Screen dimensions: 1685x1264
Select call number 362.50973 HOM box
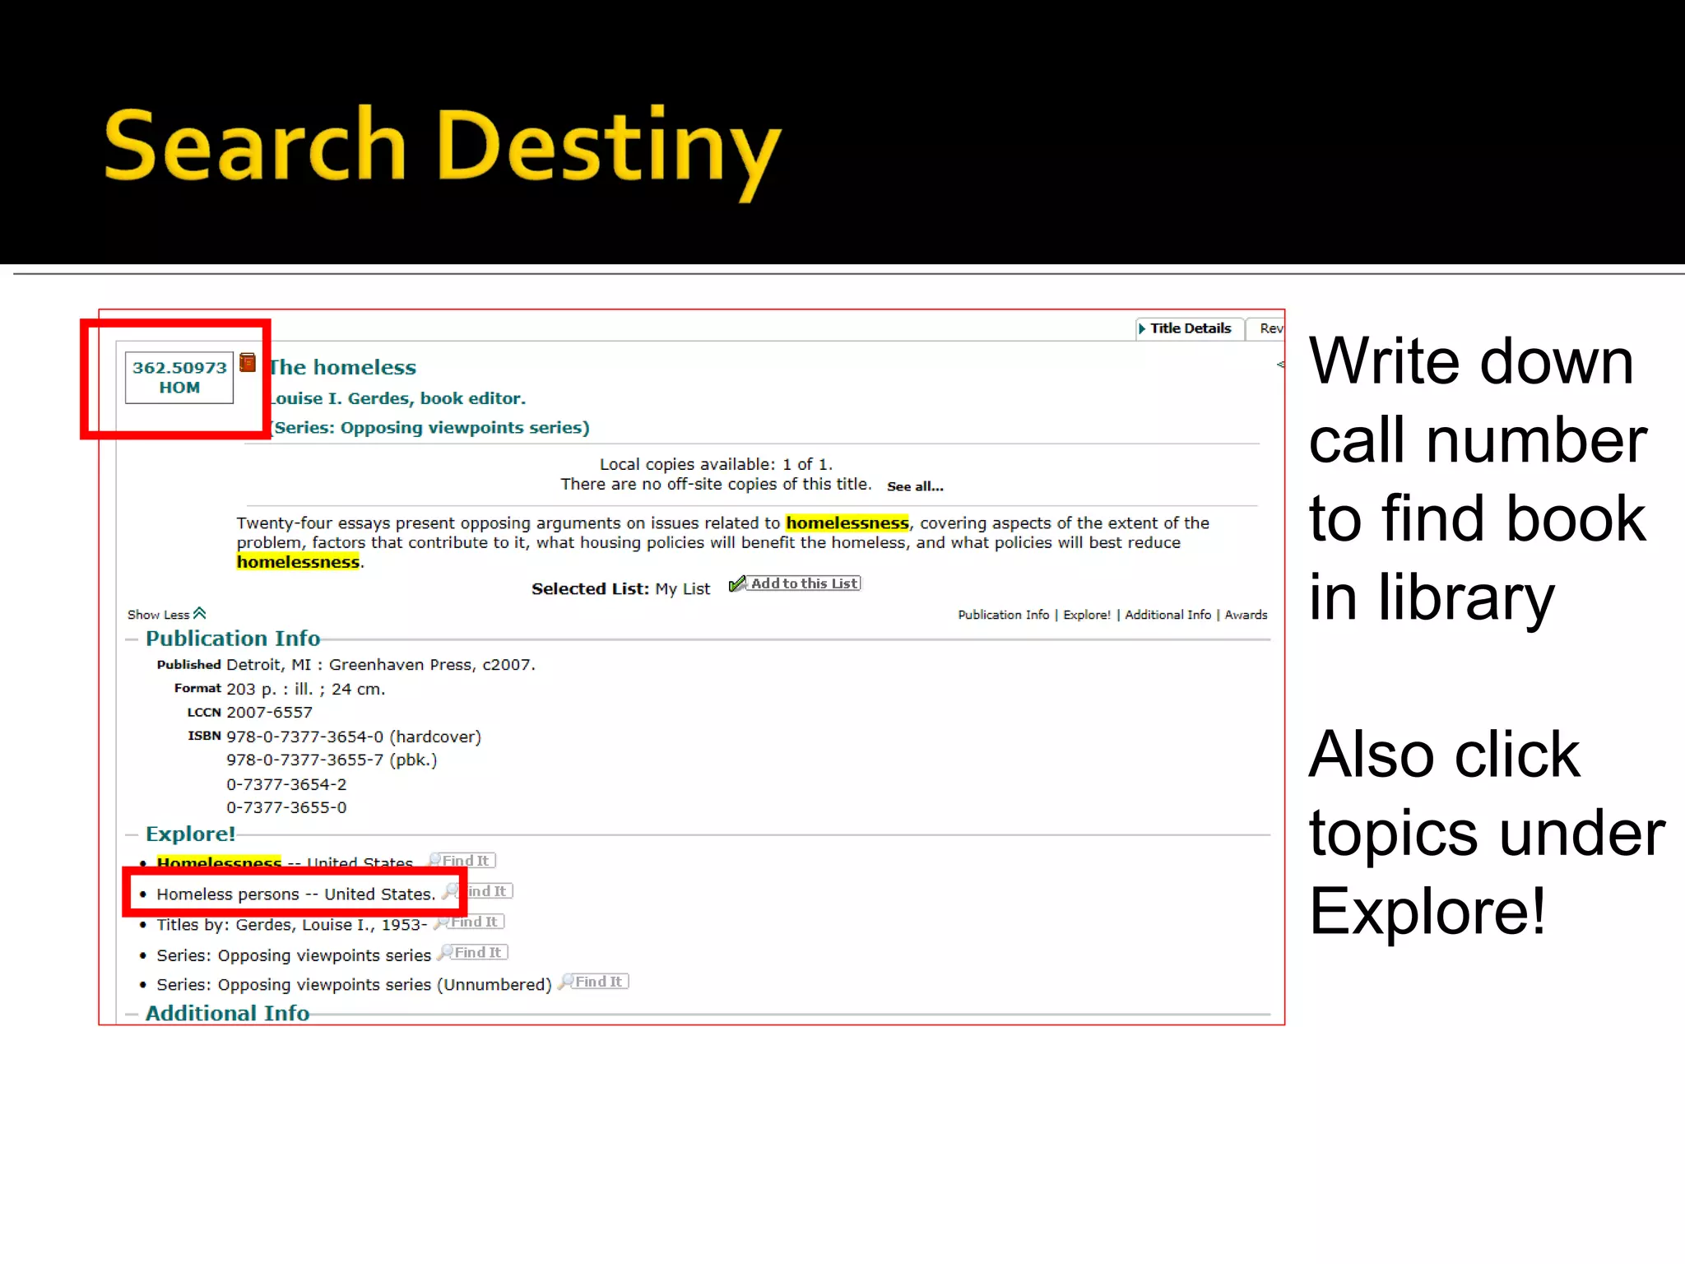pos(179,378)
